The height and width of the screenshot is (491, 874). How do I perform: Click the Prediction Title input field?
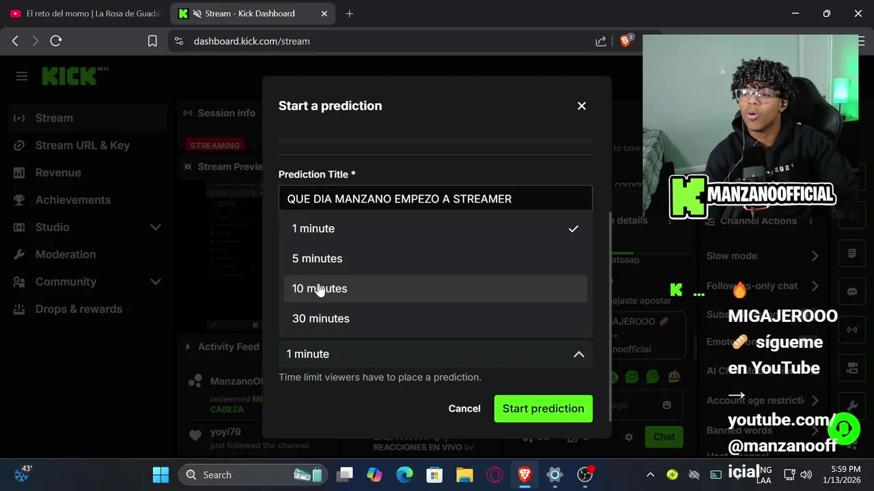436,198
